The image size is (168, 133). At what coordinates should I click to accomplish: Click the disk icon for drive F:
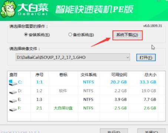pyautogui.click(x=13, y=109)
